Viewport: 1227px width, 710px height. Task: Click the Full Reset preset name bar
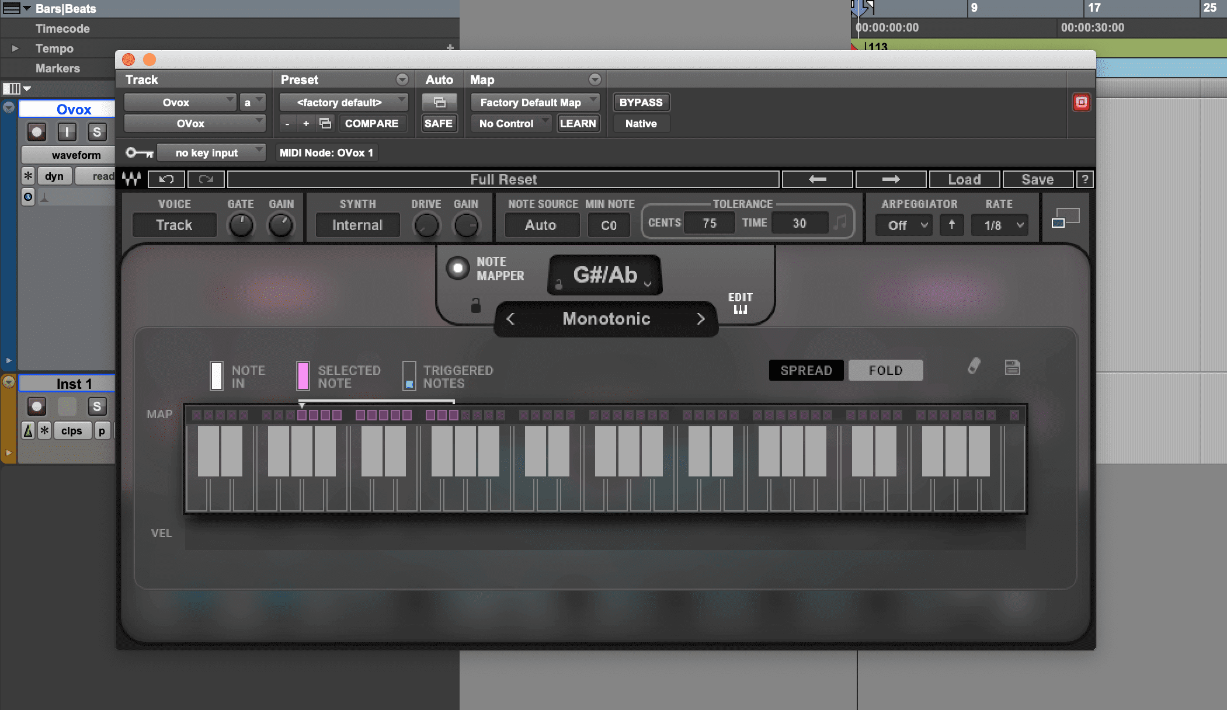pos(503,179)
